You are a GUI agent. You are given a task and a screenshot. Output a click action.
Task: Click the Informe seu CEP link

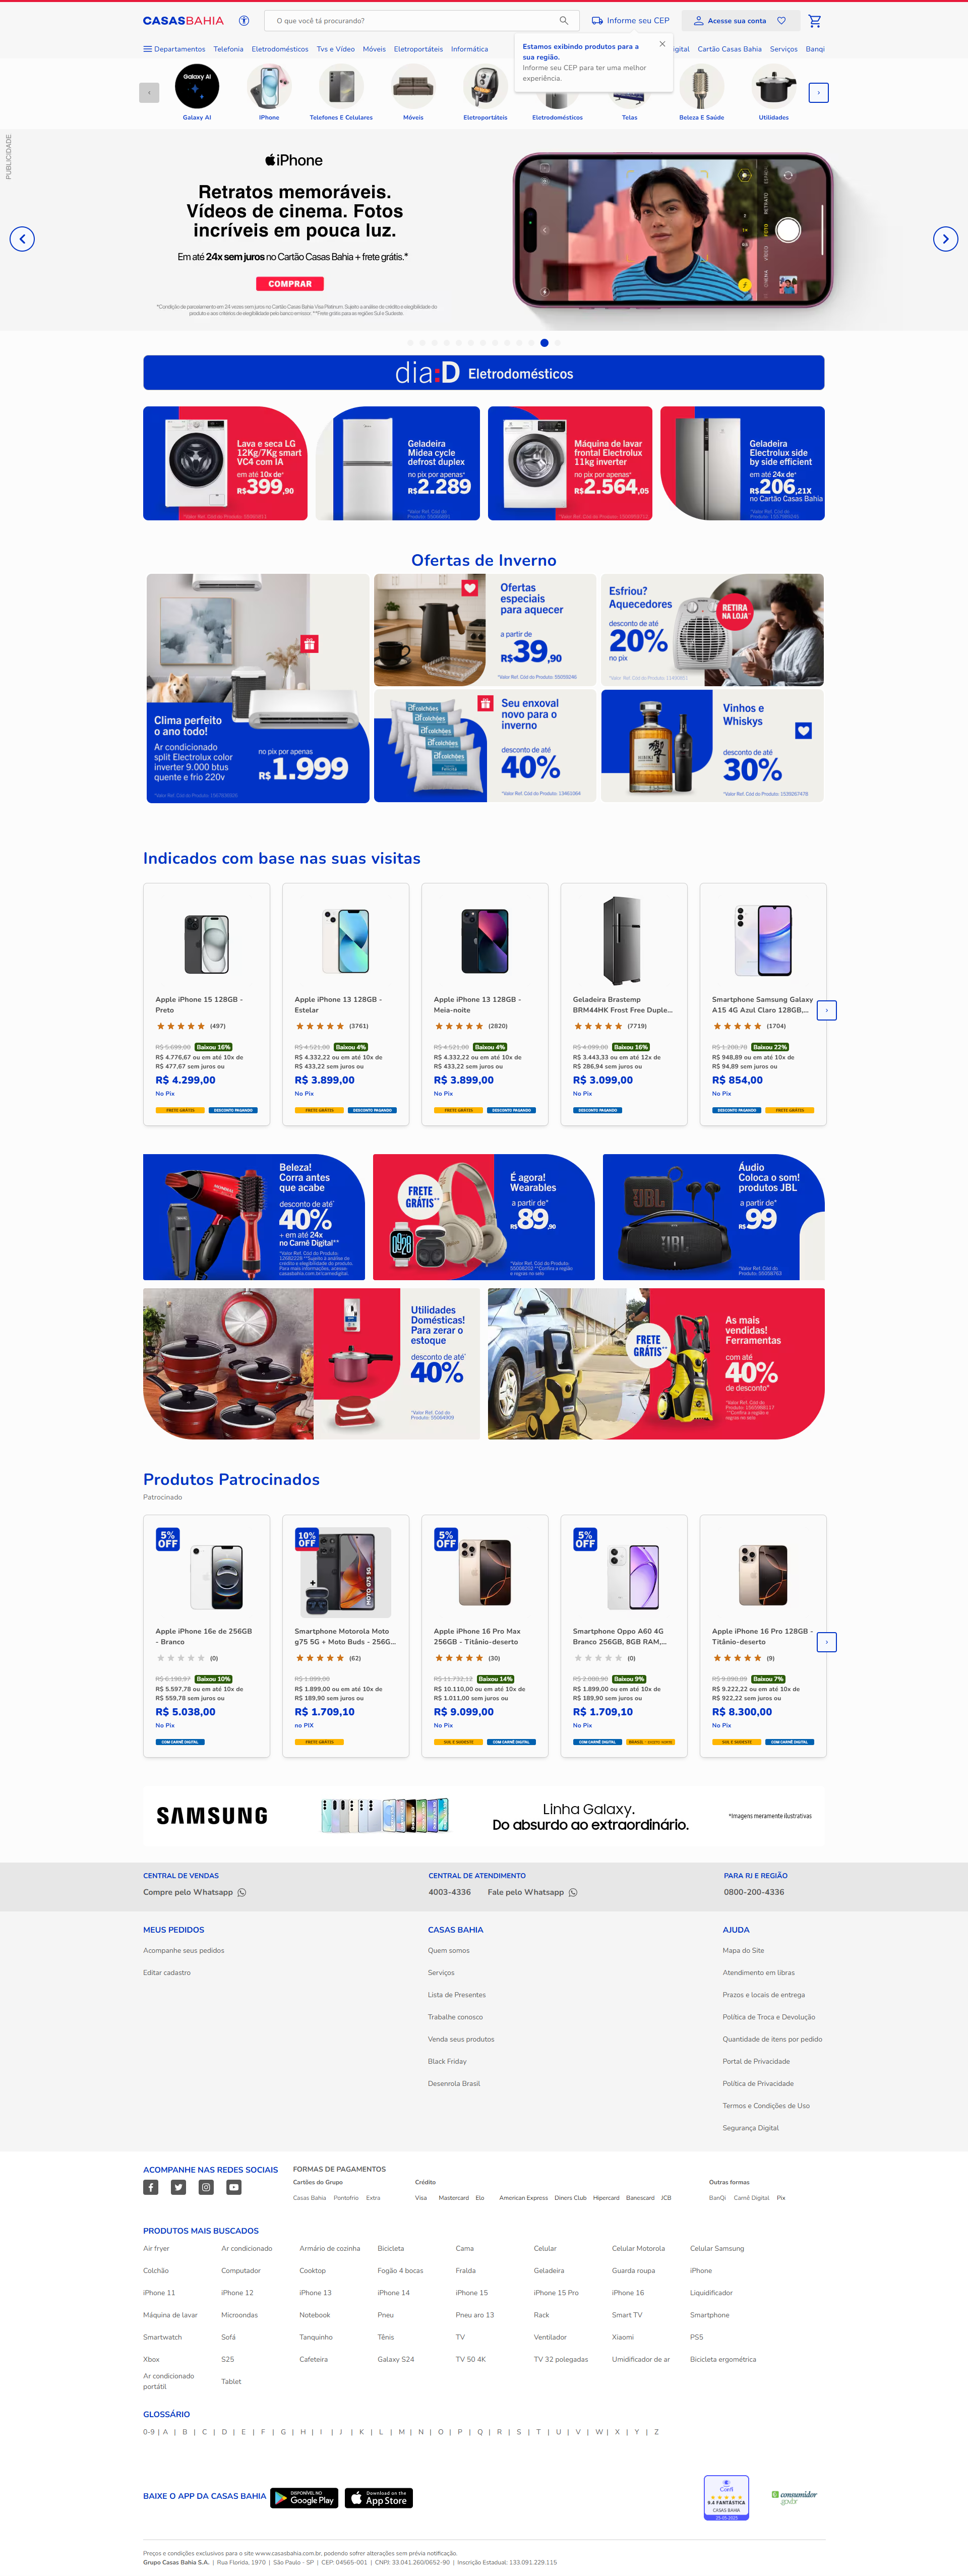630,20
